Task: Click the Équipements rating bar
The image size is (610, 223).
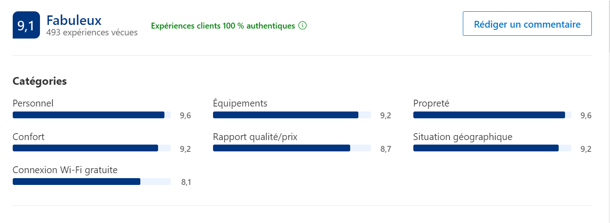Action: point(292,115)
